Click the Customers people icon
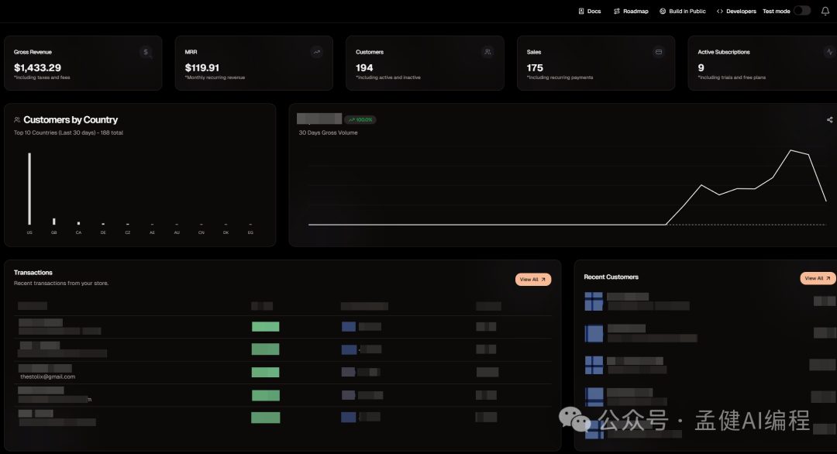This screenshot has width=837, height=454. 487,53
